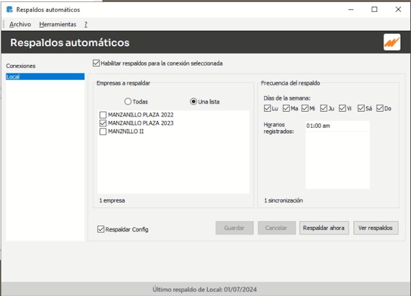Viewport: 411px width, 296px height.
Task: Open Ver respaldos
Action: click(x=376, y=228)
